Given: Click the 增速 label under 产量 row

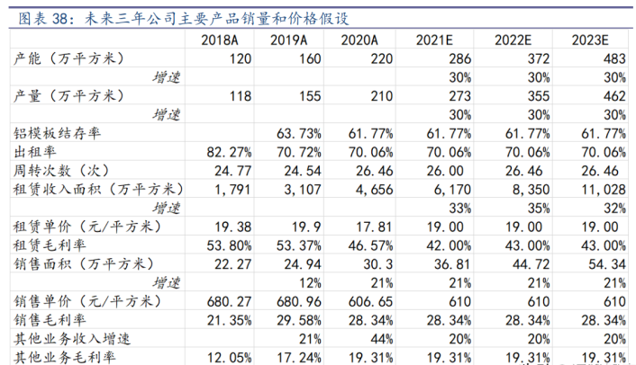Looking at the screenshot, I should 167,114.
